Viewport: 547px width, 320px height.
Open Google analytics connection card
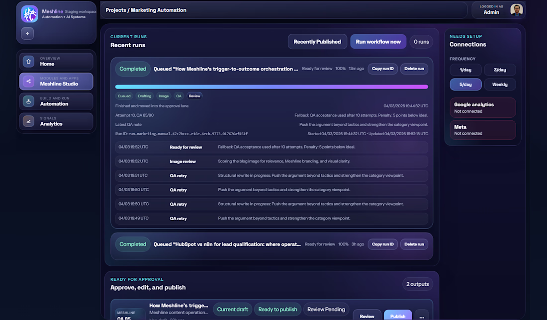click(x=482, y=107)
